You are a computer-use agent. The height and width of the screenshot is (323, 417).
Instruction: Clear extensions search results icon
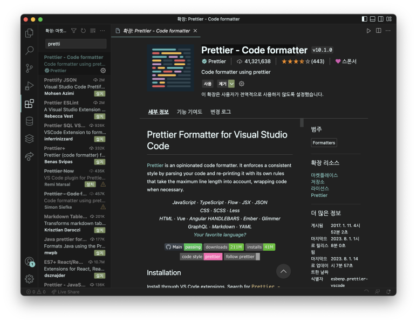click(93, 31)
